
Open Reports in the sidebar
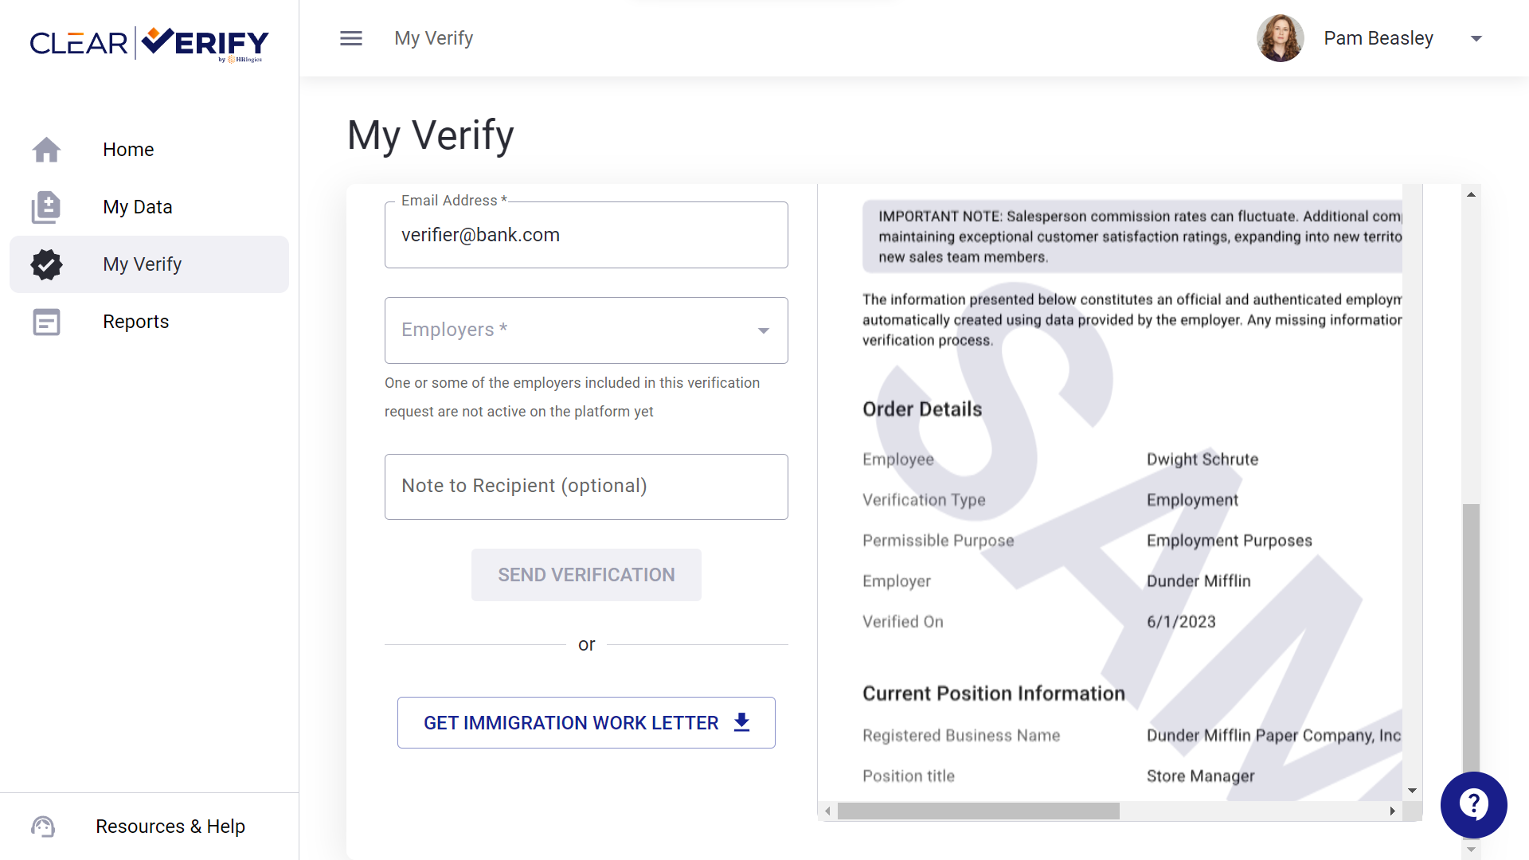coord(149,322)
